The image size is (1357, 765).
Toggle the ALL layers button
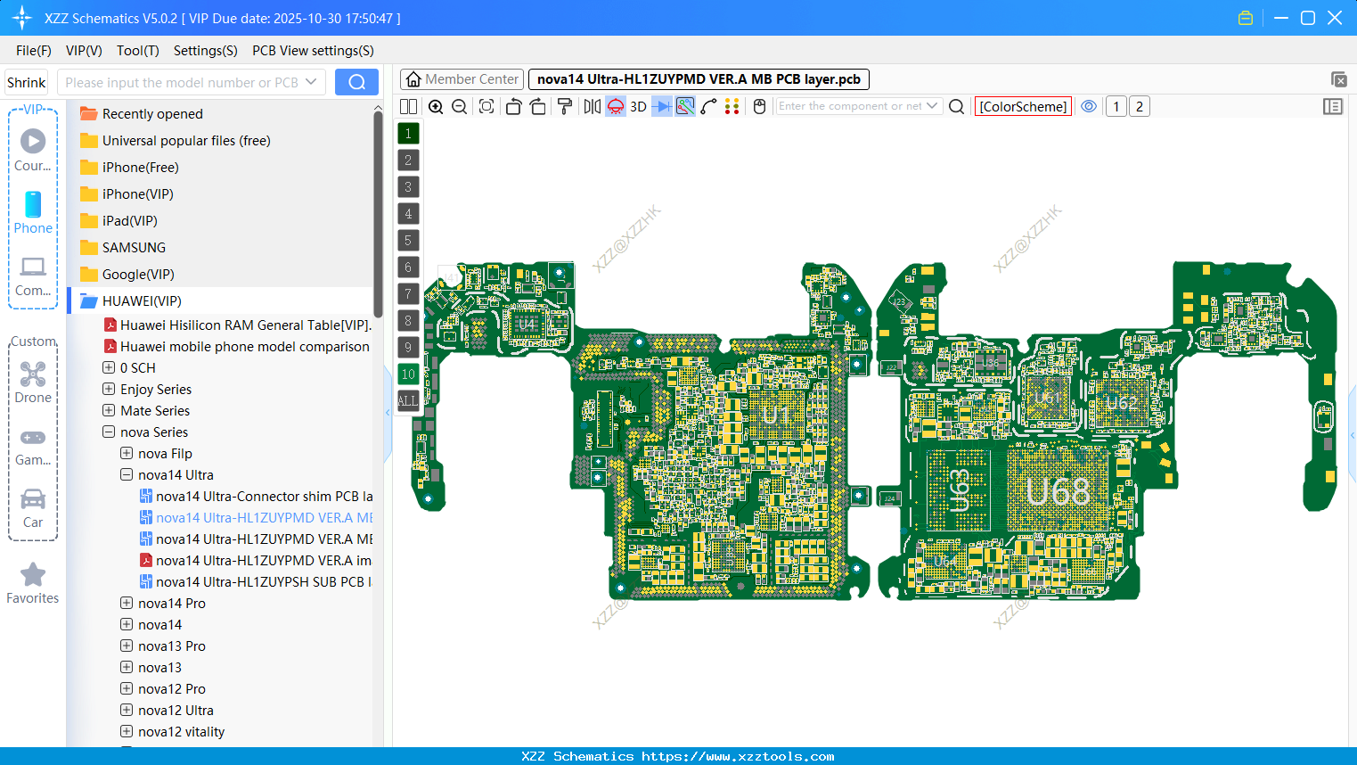408,401
